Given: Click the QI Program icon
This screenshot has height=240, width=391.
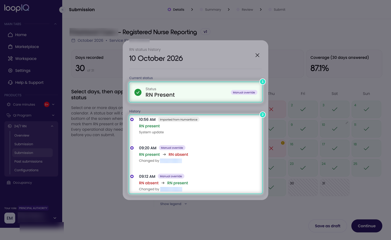Looking at the screenshot, I should pos(9,115).
